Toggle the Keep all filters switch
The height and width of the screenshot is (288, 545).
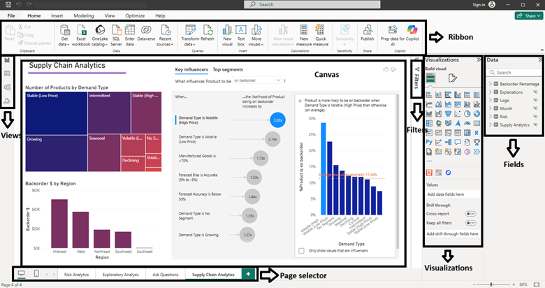pos(470,223)
